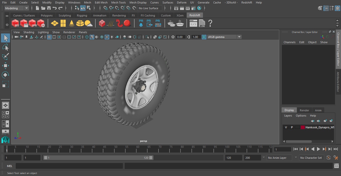Click the MEL command input field
This screenshot has height=176, width=341.
coord(69,166)
